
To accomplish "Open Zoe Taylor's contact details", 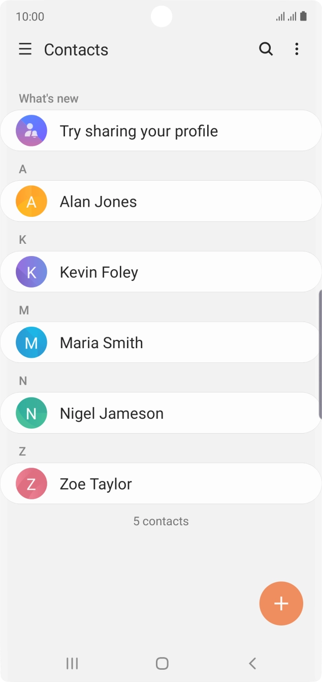I will [x=161, y=484].
